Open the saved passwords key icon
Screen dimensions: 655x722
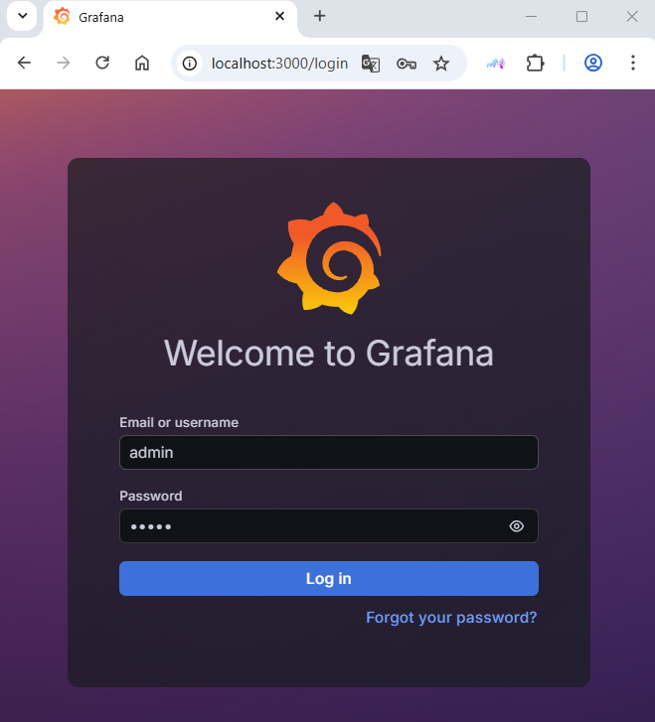406,64
